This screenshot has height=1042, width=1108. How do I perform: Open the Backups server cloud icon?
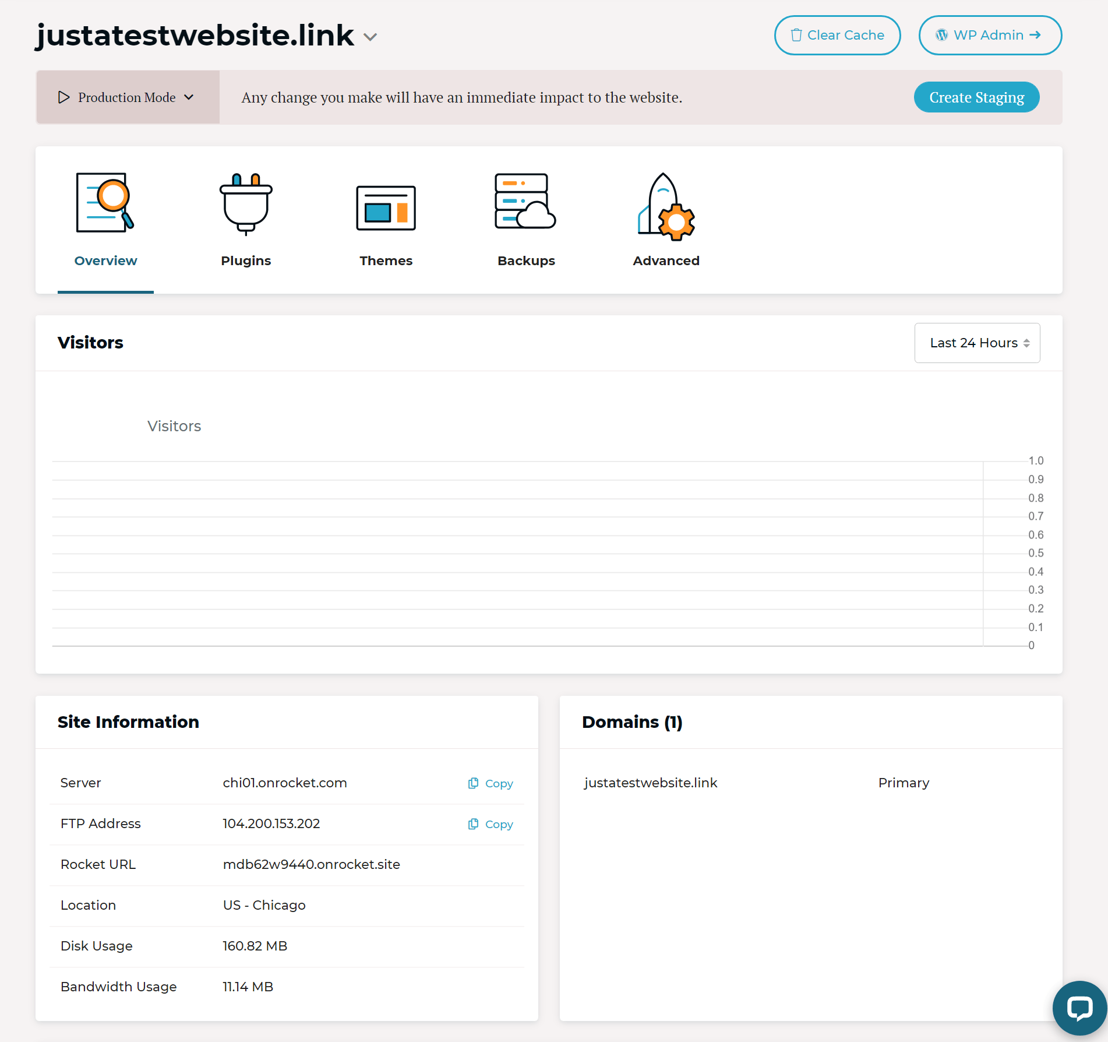click(525, 201)
